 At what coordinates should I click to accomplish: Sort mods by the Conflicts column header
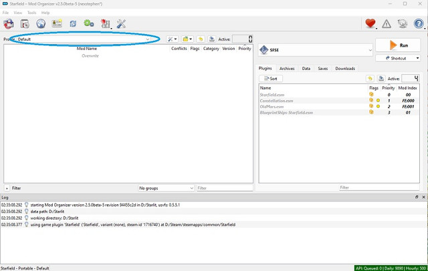[x=179, y=49]
